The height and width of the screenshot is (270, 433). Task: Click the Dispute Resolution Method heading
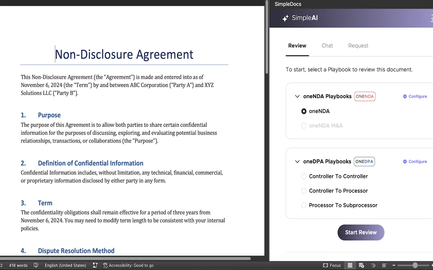point(76,251)
